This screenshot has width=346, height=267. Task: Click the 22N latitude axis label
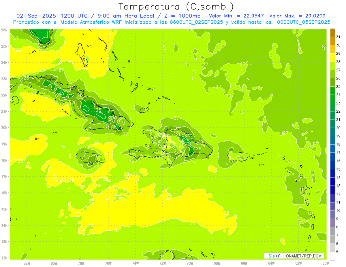coord(4,95)
